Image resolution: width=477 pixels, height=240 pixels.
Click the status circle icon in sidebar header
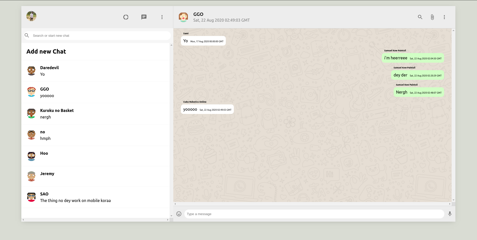pos(126,17)
